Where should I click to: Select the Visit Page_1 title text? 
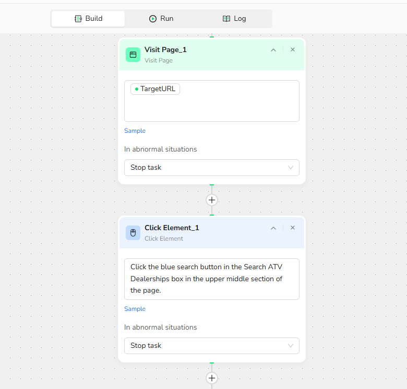[x=165, y=49]
